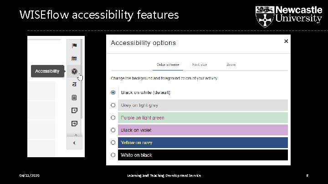328x184 pixels.
Task: Switch to the Zoom tab
Action: coord(231,65)
